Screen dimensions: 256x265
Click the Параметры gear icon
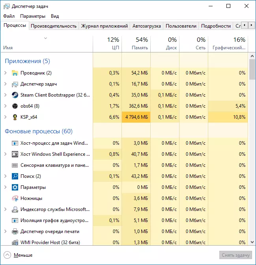point(15,187)
